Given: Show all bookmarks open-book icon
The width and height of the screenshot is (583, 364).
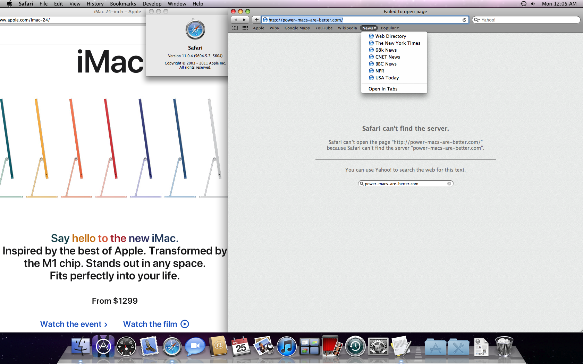Looking at the screenshot, I should [x=235, y=28].
